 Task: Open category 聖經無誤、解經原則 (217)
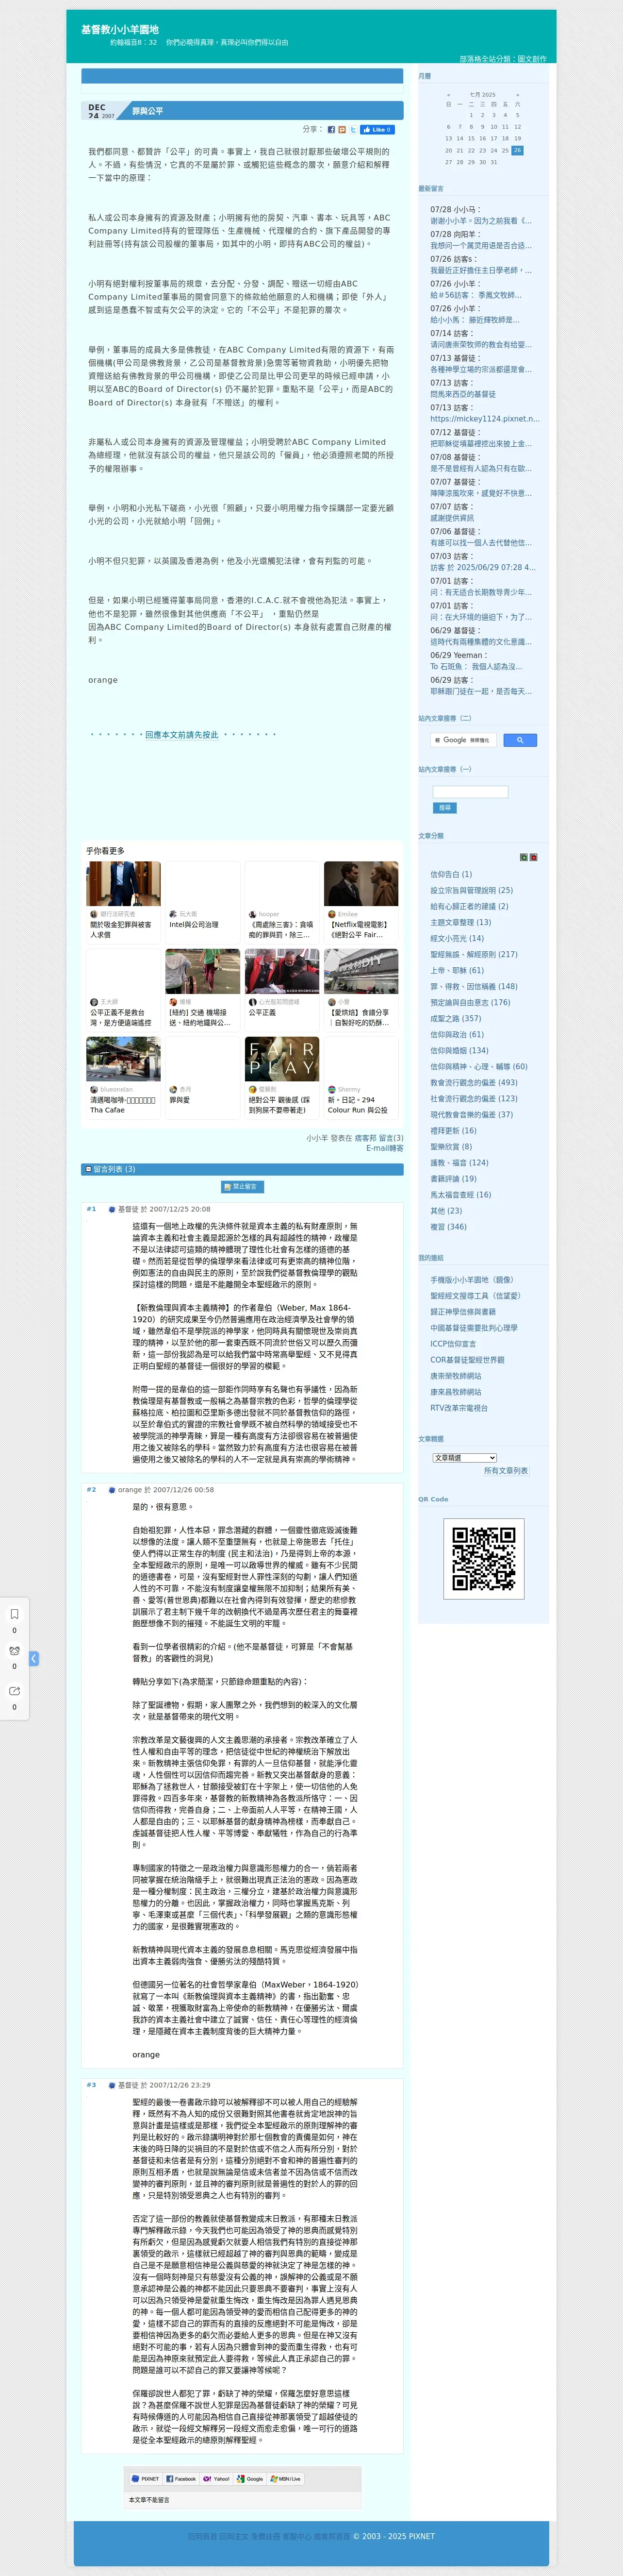point(474,954)
